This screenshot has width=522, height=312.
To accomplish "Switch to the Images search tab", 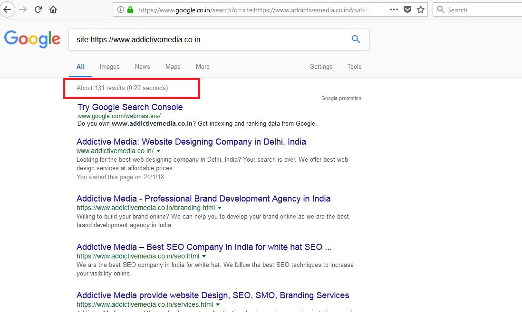I will [109, 67].
